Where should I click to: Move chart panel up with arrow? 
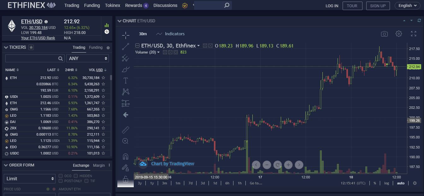[404, 21]
